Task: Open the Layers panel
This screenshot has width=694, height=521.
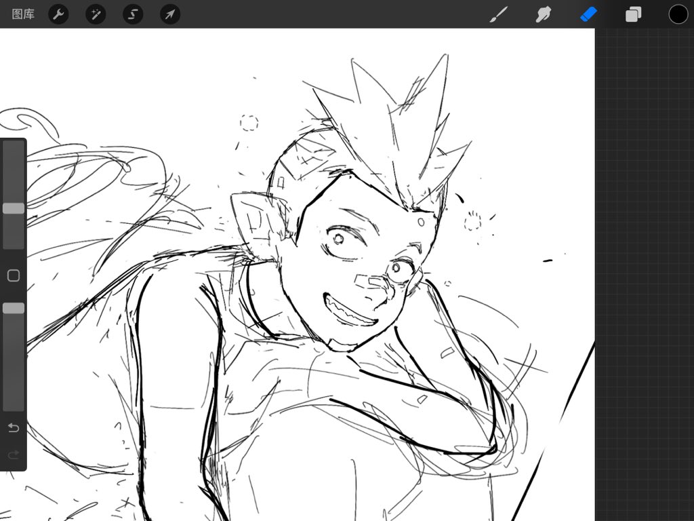Action: (633, 14)
